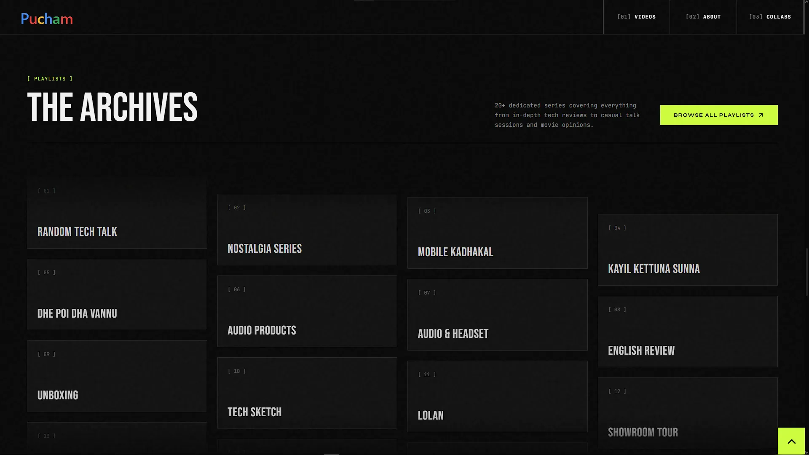Click Browse All Playlists button
Image resolution: width=809 pixels, height=455 pixels.
719,115
